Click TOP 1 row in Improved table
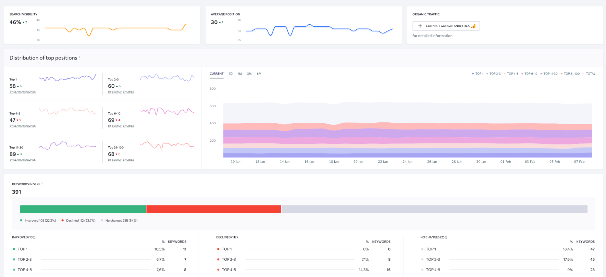This screenshot has width=606, height=277. point(100,249)
